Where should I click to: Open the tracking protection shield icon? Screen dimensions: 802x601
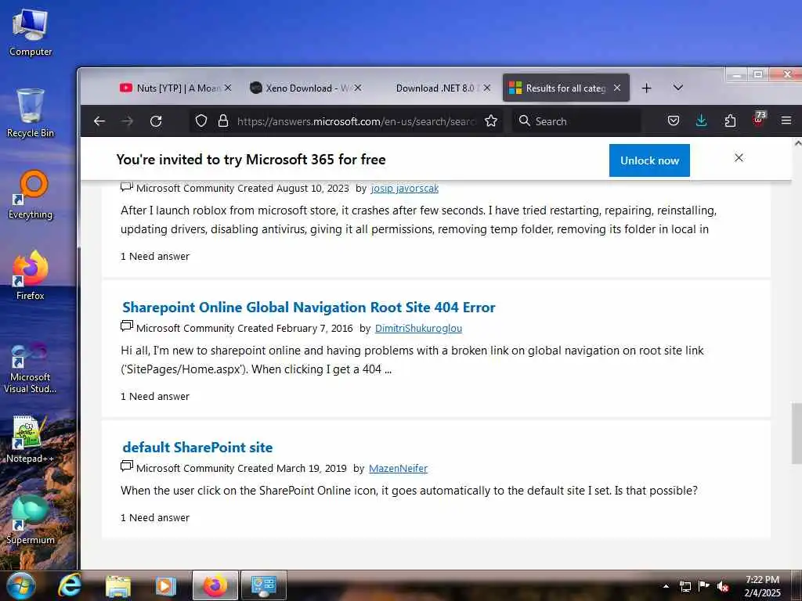pyautogui.click(x=201, y=121)
